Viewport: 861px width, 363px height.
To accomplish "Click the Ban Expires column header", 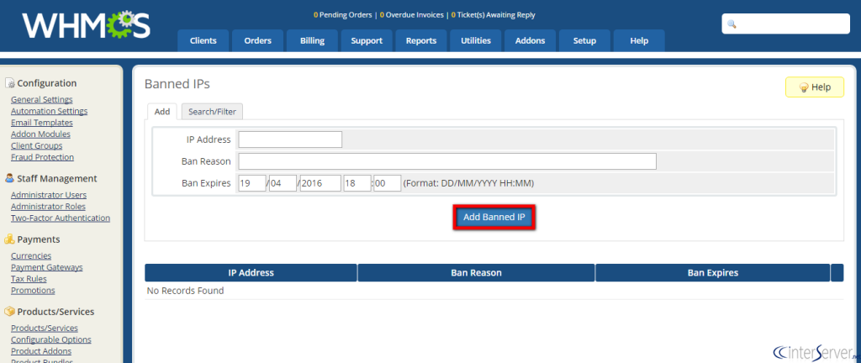I will coord(713,272).
